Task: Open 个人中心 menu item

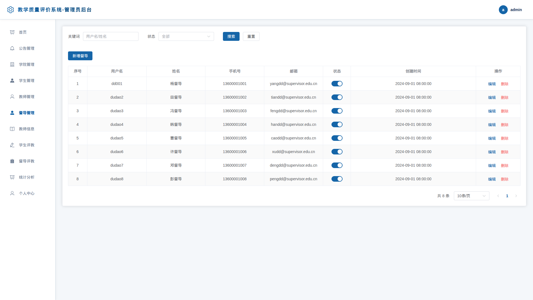Action: tap(27, 193)
